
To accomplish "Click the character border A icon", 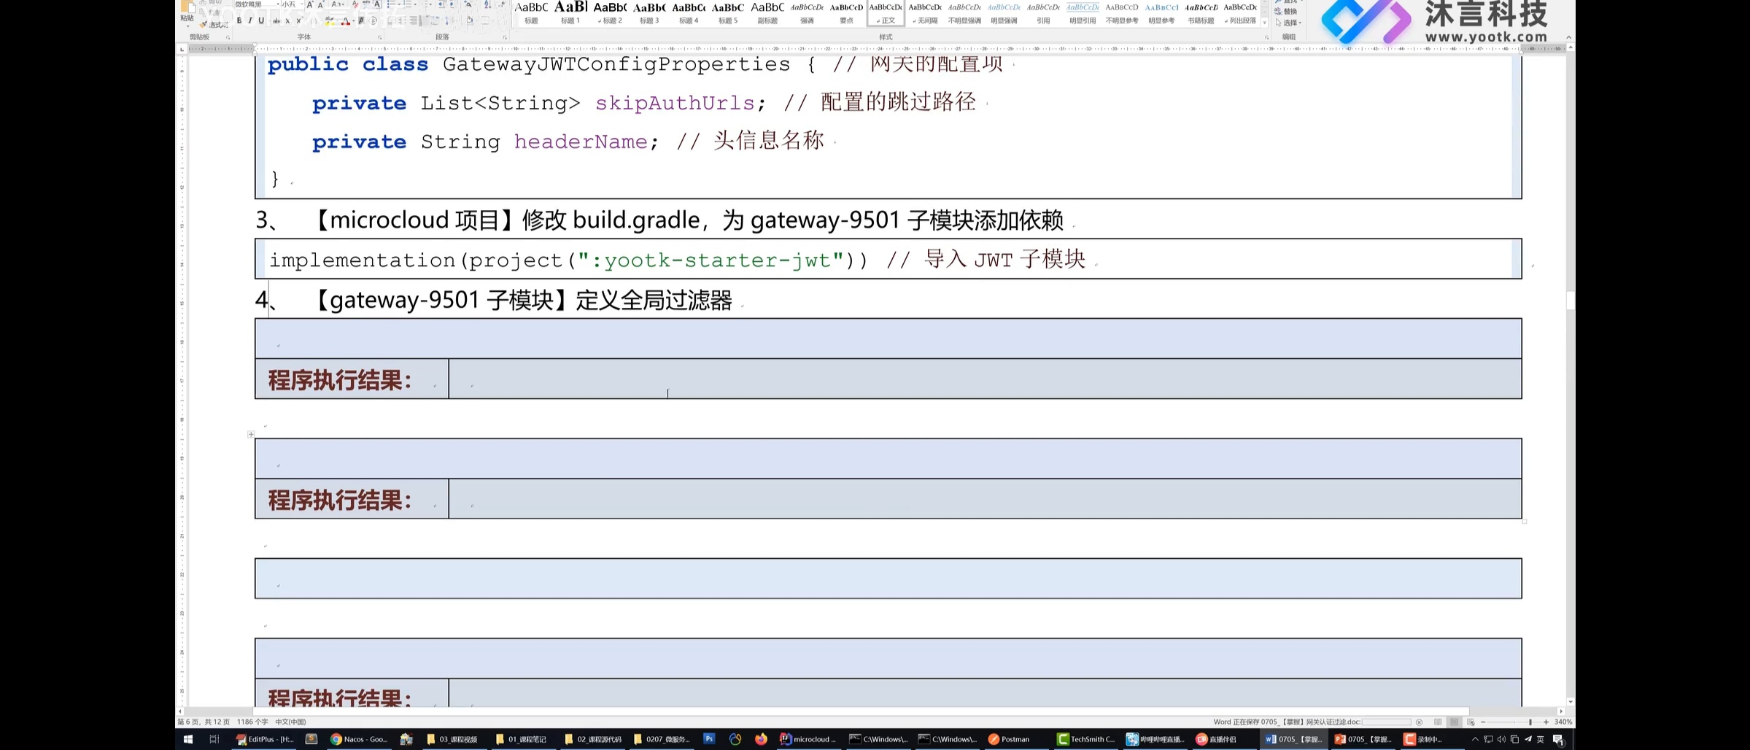I will pos(377,4).
